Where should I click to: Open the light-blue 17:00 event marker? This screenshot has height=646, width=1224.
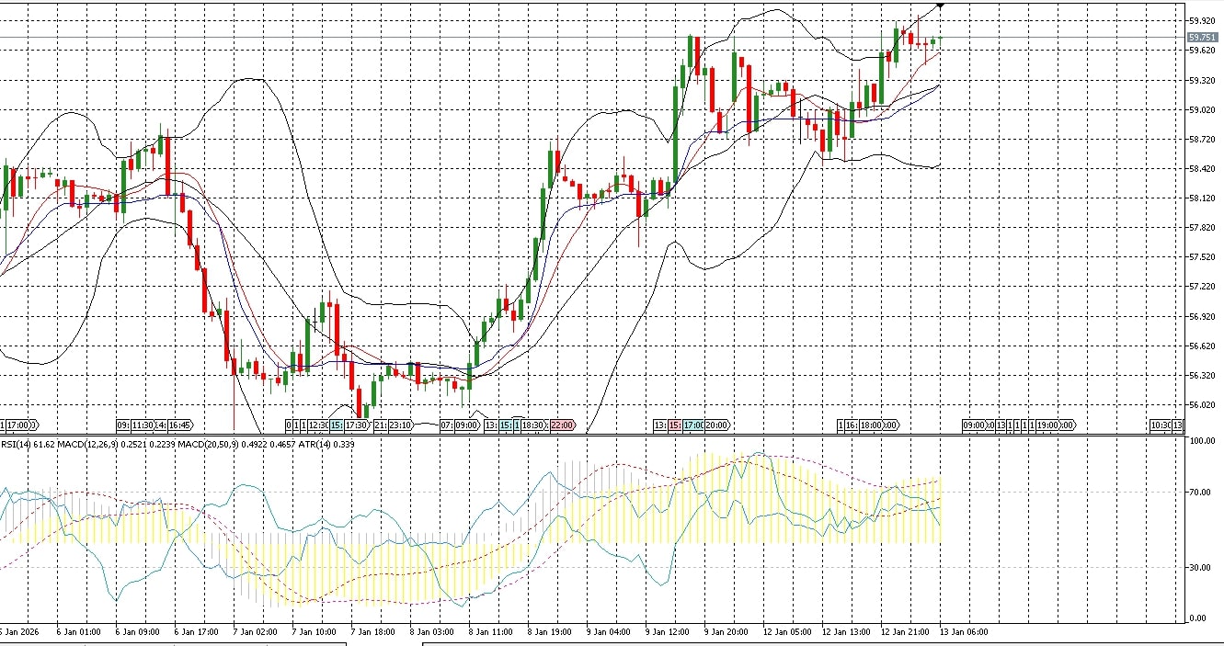(x=692, y=425)
